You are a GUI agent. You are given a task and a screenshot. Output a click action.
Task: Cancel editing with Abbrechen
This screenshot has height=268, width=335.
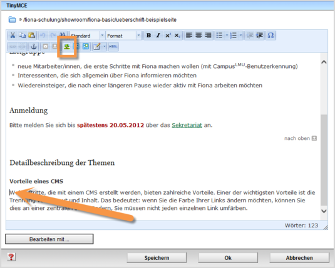coord(299,258)
